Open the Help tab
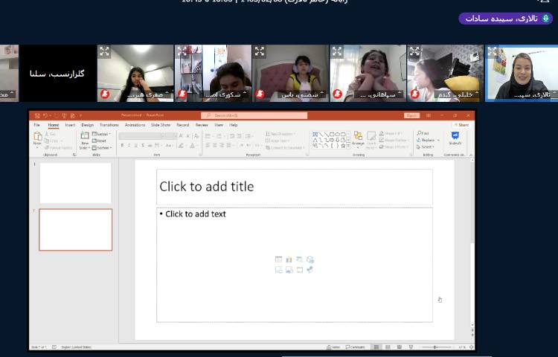Screen dimensions: 558x357 coord(233,125)
